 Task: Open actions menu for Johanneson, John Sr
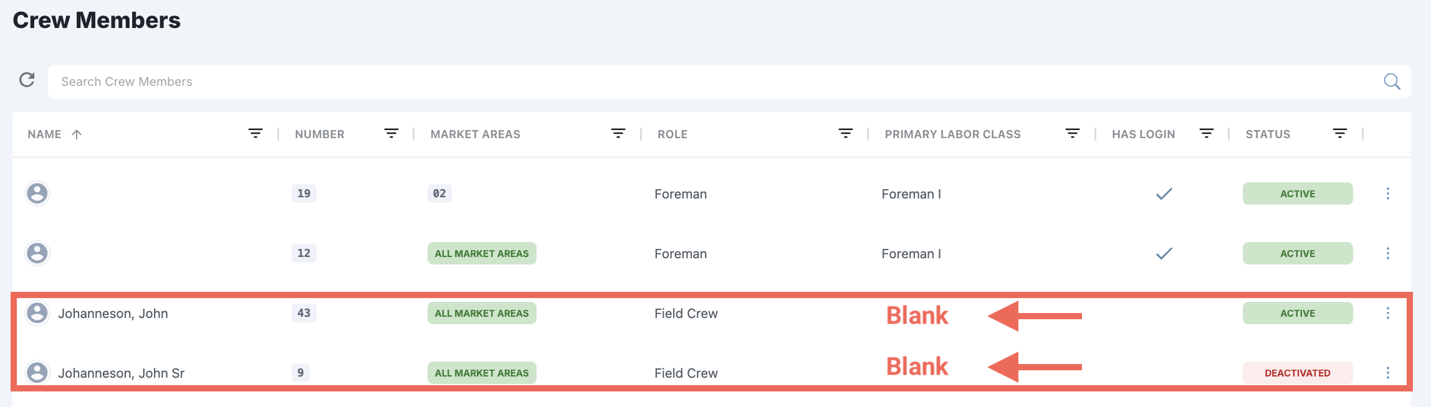1388,373
